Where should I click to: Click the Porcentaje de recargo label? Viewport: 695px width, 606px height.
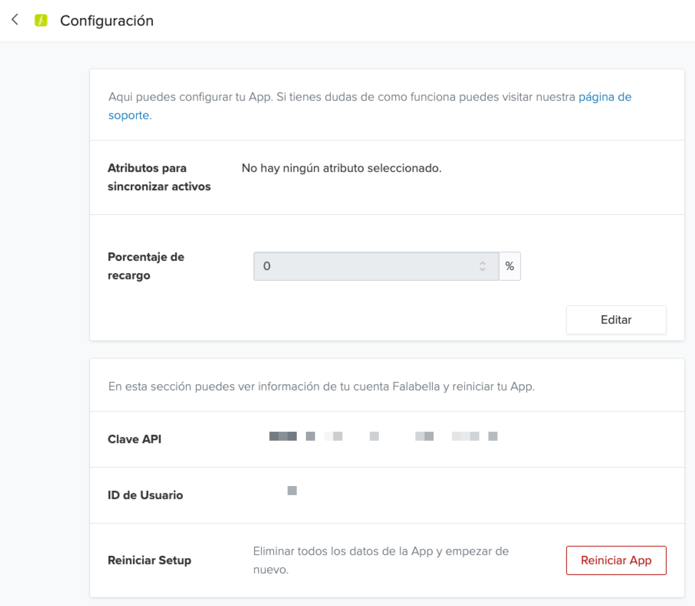click(146, 266)
